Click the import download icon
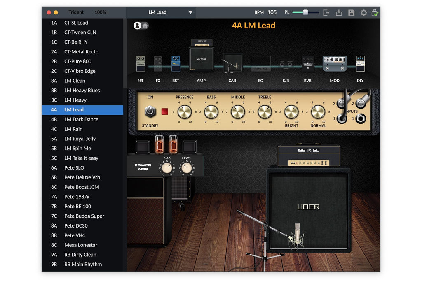Screen dimensions: 422x281 (339, 12)
